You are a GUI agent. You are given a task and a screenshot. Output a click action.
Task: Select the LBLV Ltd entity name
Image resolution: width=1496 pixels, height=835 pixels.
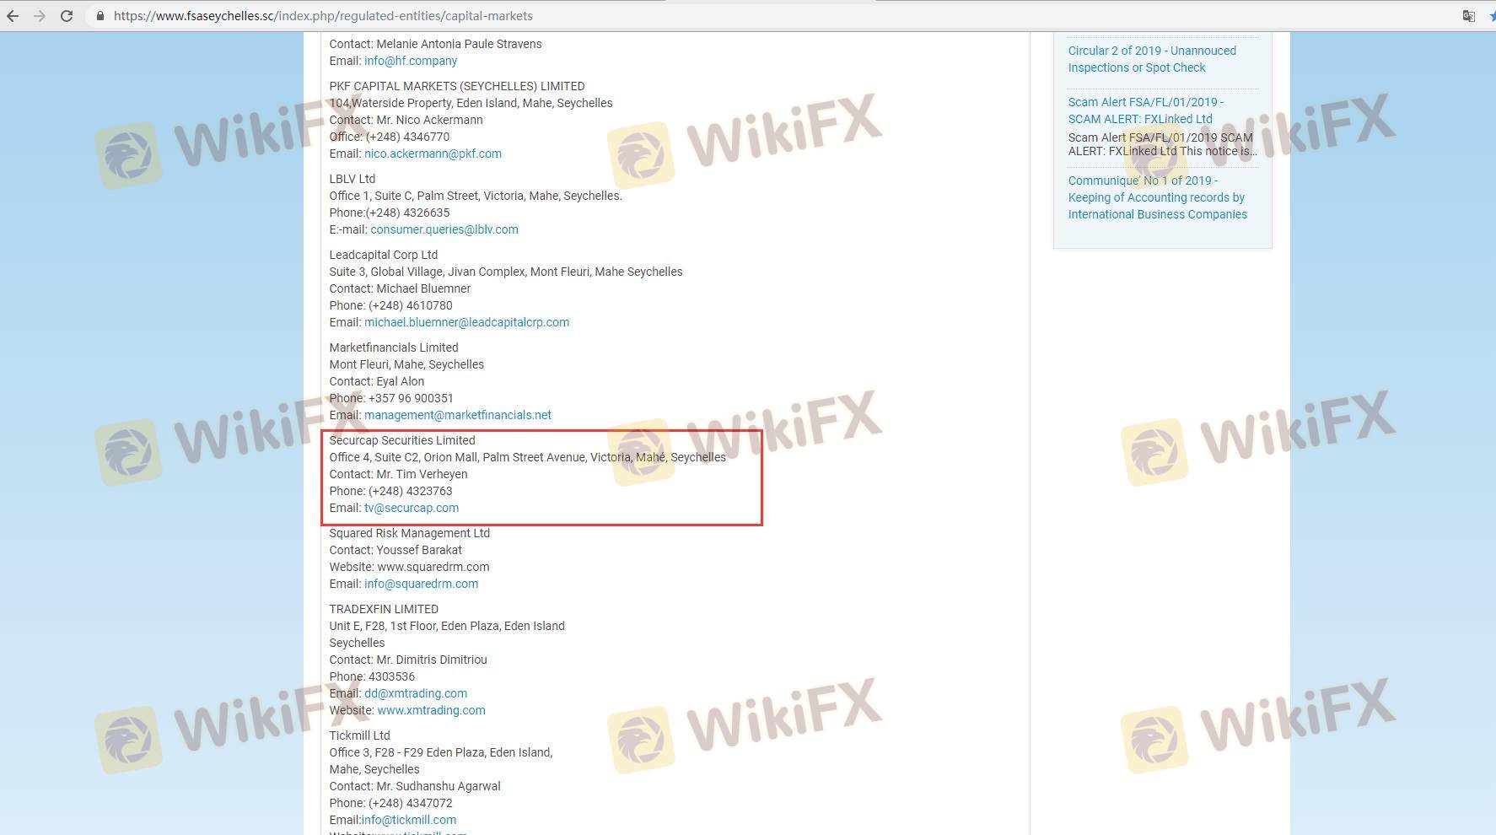click(352, 179)
